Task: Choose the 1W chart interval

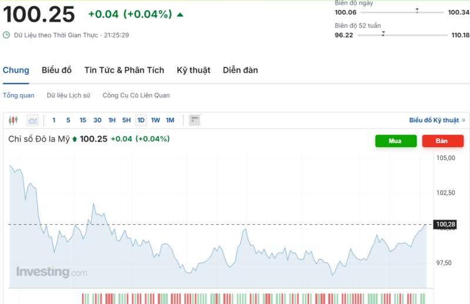Action: point(156,120)
